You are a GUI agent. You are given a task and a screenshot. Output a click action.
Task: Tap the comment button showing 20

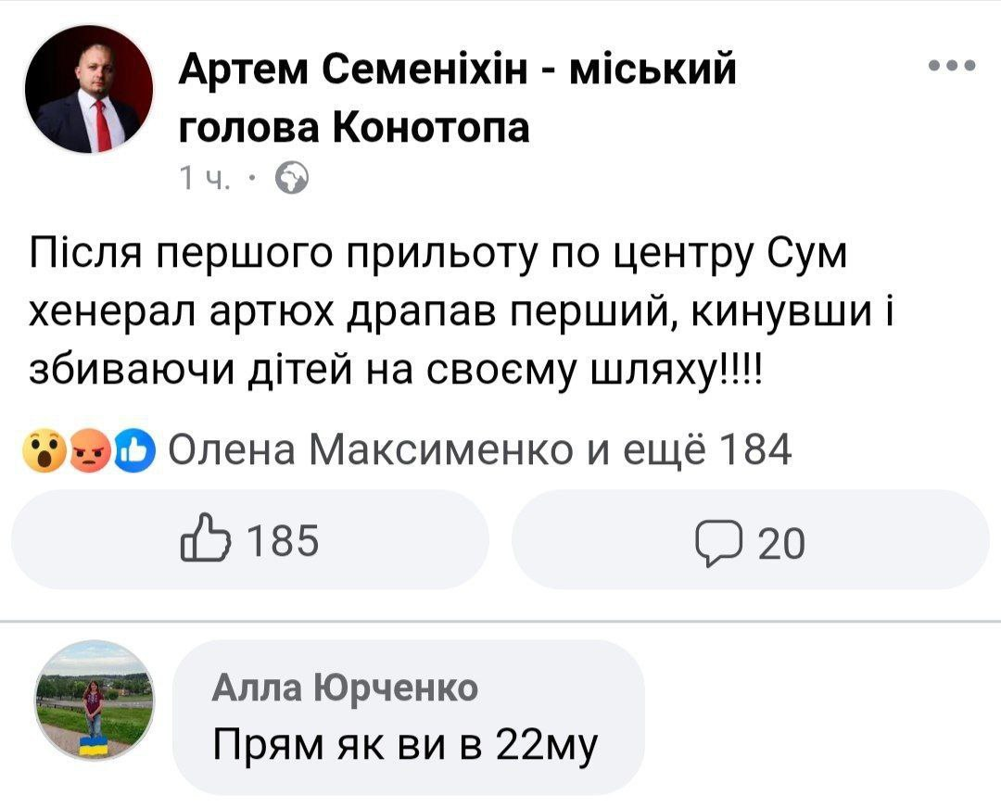[x=750, y=539]
